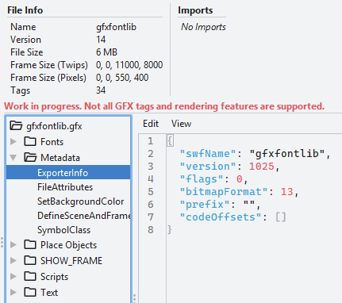Click the Metadata open folder icon
Image resolution: width=342 pixels, height=303 pixels.
pos(30,158)
